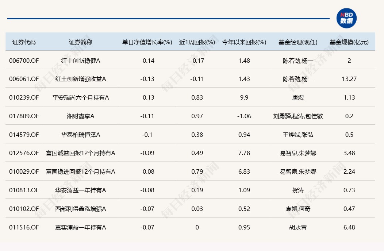The height and width of the screenshot is (251, 384).
Task: Click the NBD数据 logo badge
Action: (346, 18)
